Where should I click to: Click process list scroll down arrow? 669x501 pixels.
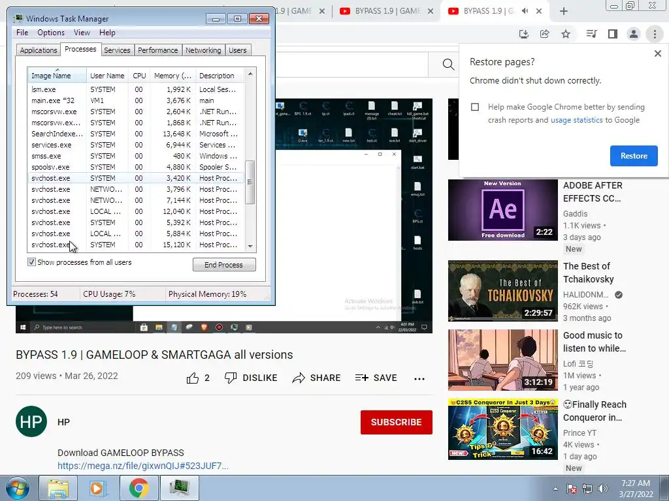(250, 246)
